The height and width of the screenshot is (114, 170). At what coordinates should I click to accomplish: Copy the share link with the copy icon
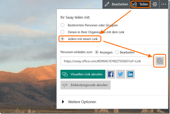[x=159, y=61]
